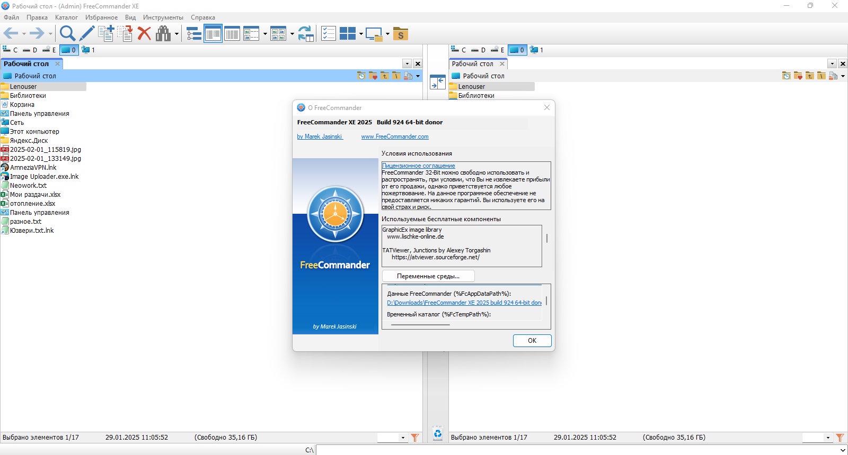Open forward history dropdown arrow
The height and width of the screenshot is (455, 848).
click(50, 34)
